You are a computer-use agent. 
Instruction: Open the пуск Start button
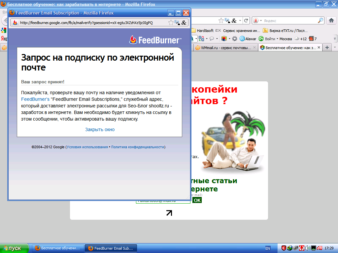pyautogui.click(x=14, y=248)
